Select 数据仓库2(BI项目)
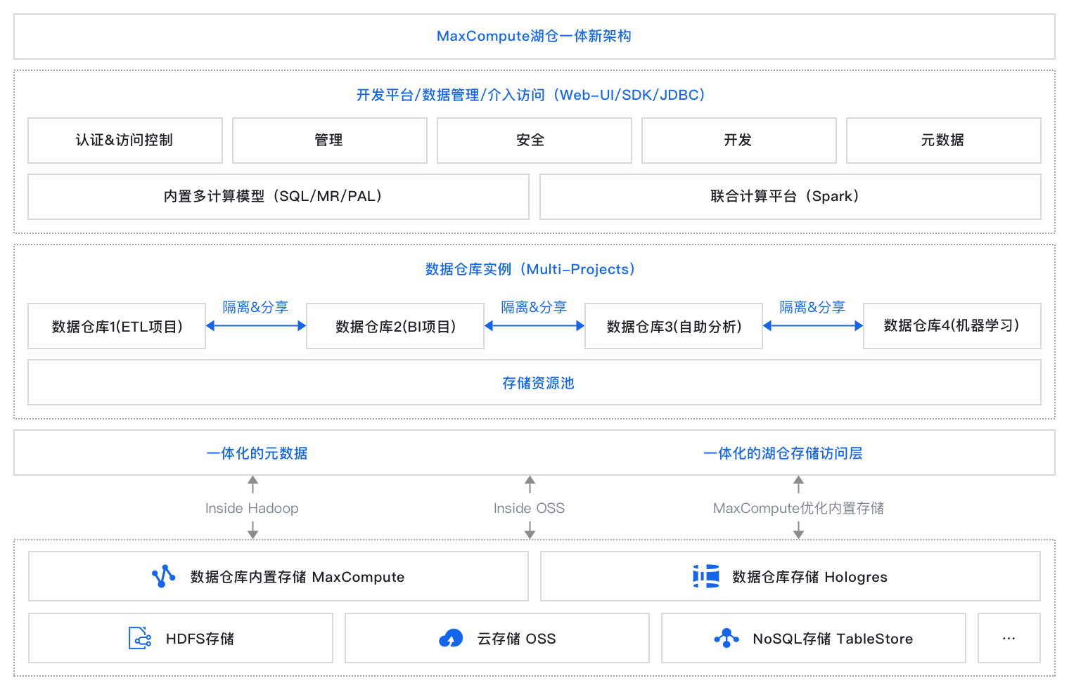 (395, 326)
